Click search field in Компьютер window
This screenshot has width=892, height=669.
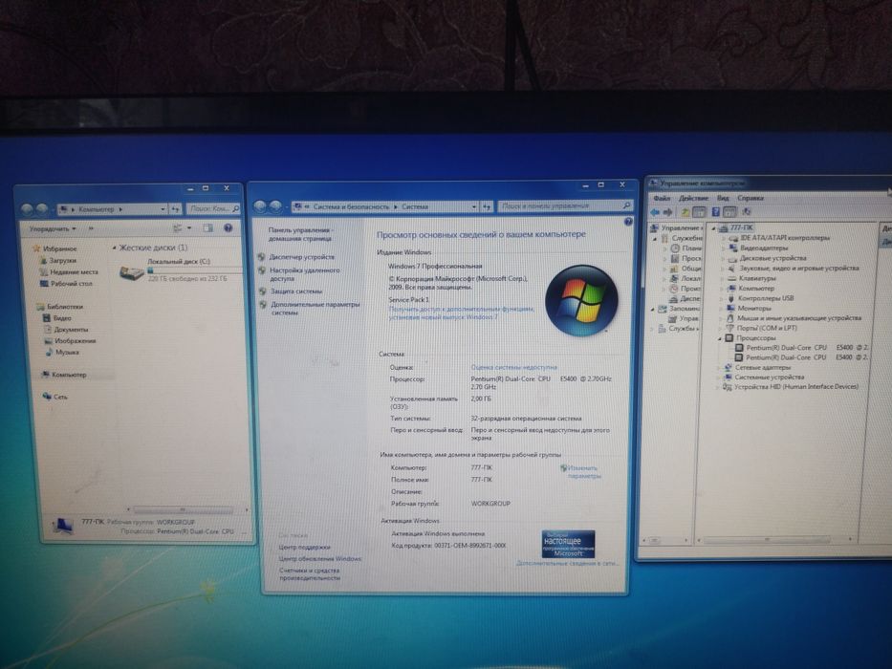pyautogui.click(x=213, y=208)
